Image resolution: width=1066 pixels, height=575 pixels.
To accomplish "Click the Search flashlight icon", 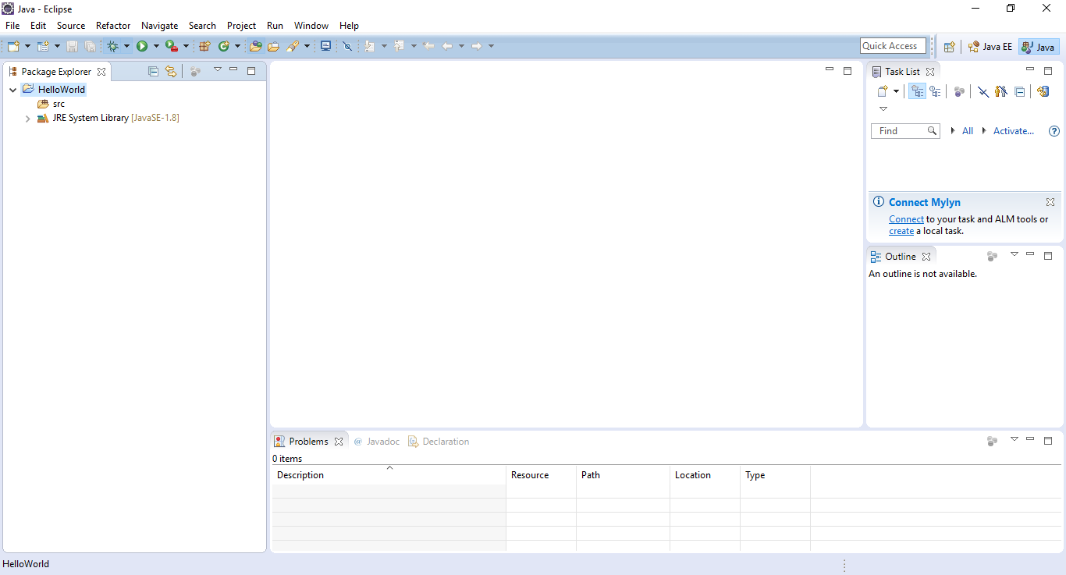I will coord(293,46).
